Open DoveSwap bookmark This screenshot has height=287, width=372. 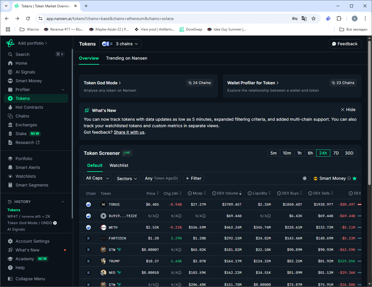point(191,29)
